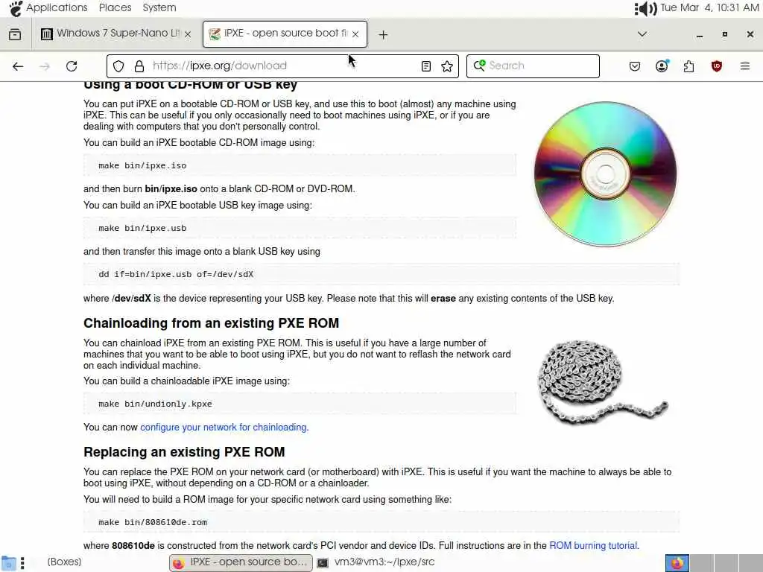The height and width of the screenshot is (572, 763).
Task: Click the bold /dev/sdX text
Action: point(132,298)
